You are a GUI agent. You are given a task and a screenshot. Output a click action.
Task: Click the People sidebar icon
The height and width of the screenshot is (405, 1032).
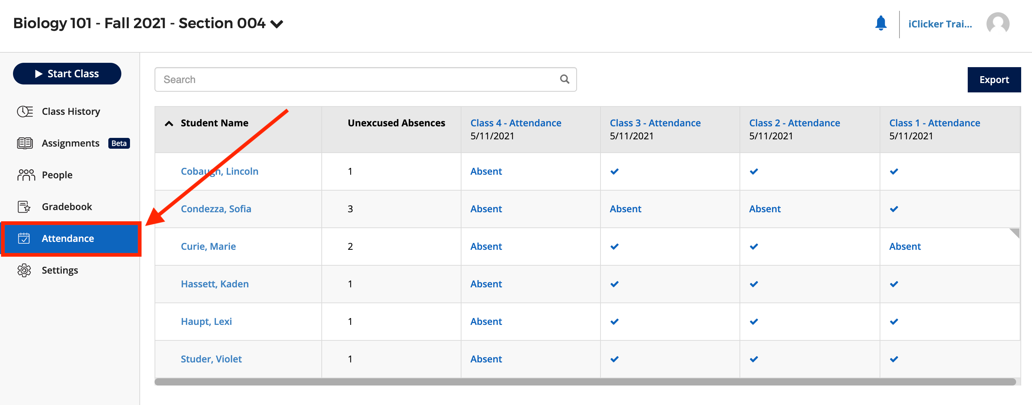(x=25, y=175)
